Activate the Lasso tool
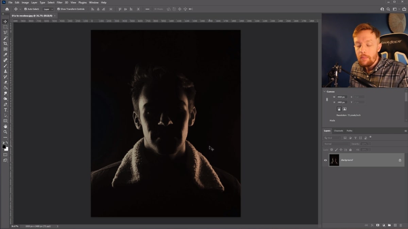 (5, 32)
